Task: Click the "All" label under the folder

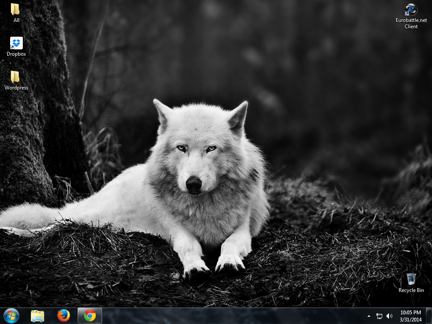Action: tap(16, 20)
